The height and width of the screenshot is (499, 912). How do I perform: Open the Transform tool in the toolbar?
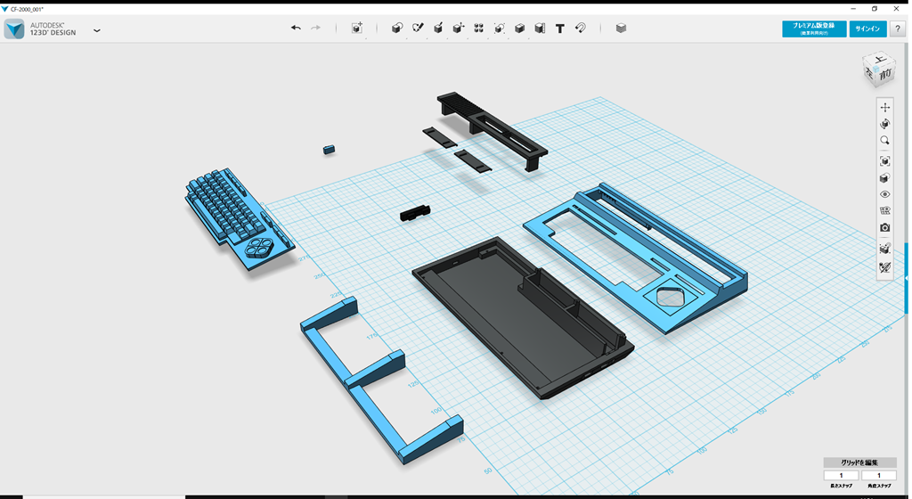click(x=357, y=29)
